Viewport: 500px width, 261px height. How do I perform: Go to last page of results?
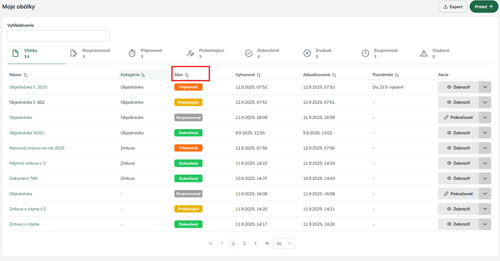(267, 244)
